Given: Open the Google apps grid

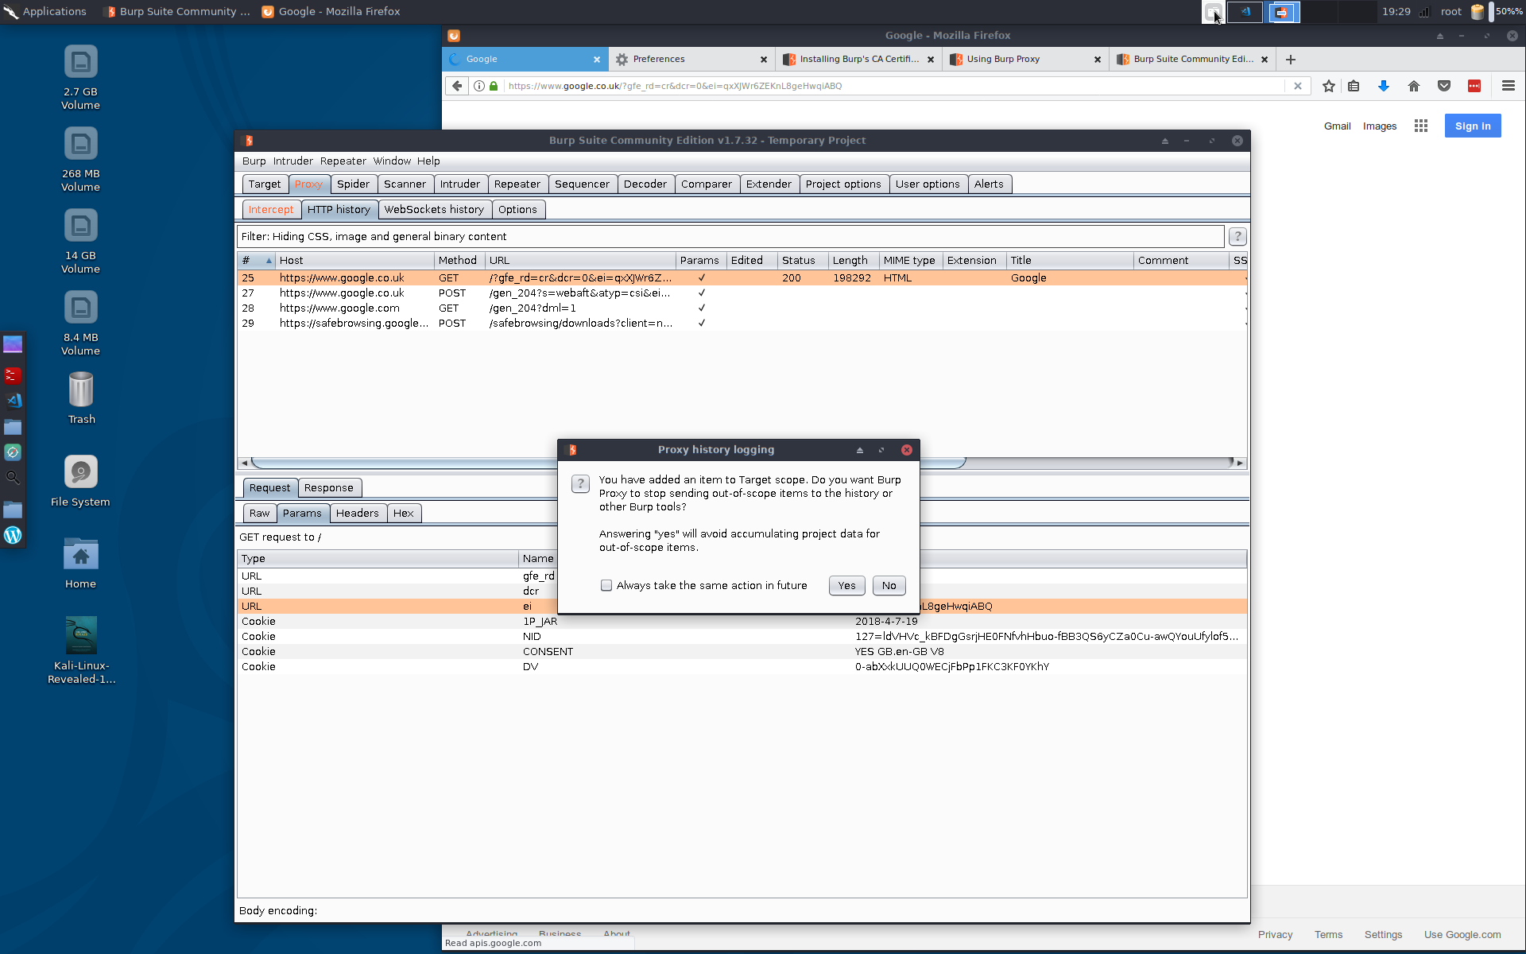Looking at the screenshot, I should (1421, 126).
